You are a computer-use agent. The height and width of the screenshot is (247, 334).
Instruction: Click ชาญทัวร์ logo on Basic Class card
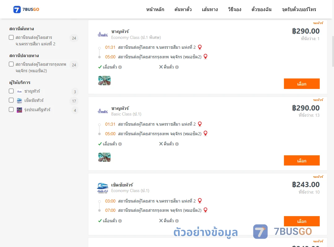click(103, 111)
